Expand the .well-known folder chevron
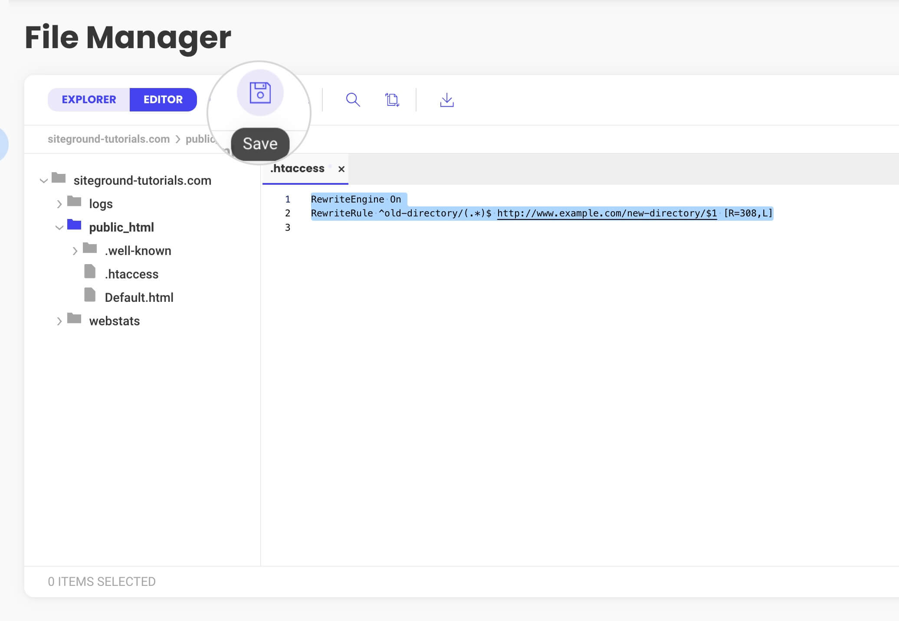The image size is (899, 621). point(75,251)
